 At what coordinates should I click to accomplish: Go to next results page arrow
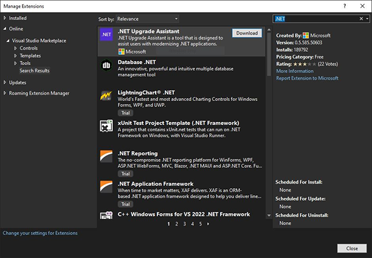[208, 224]
